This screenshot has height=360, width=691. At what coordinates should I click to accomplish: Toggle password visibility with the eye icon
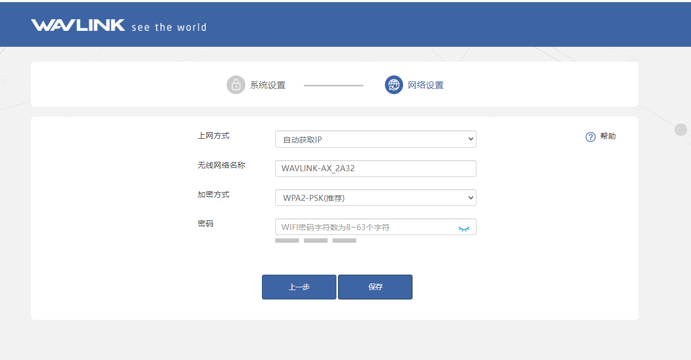464,228
